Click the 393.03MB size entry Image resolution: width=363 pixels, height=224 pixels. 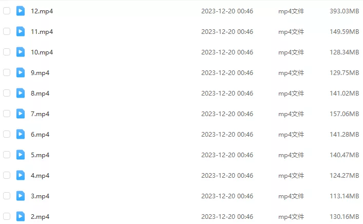[344, 11]
